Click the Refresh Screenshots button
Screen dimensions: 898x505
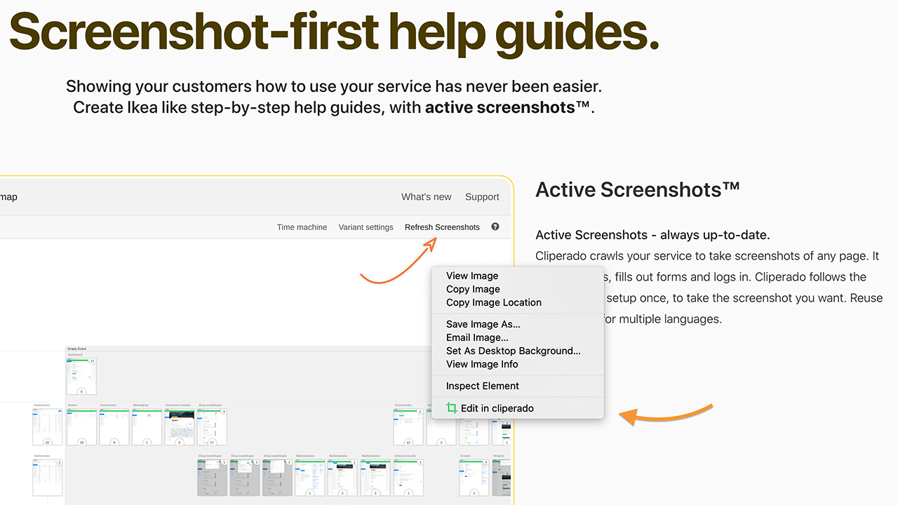pos(442,227)
